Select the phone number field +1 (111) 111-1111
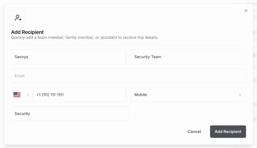The image size is (257, 148). pyautogui.click(x=79, y=95)
